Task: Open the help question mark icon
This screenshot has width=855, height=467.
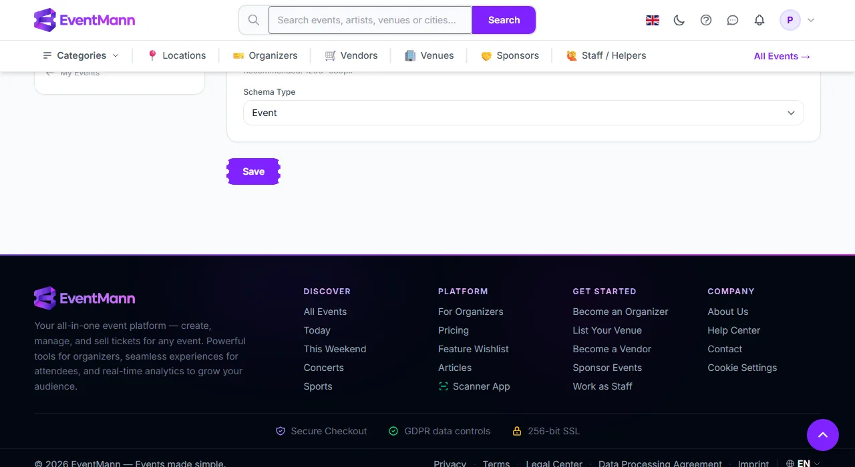Action: coord(706,20)
